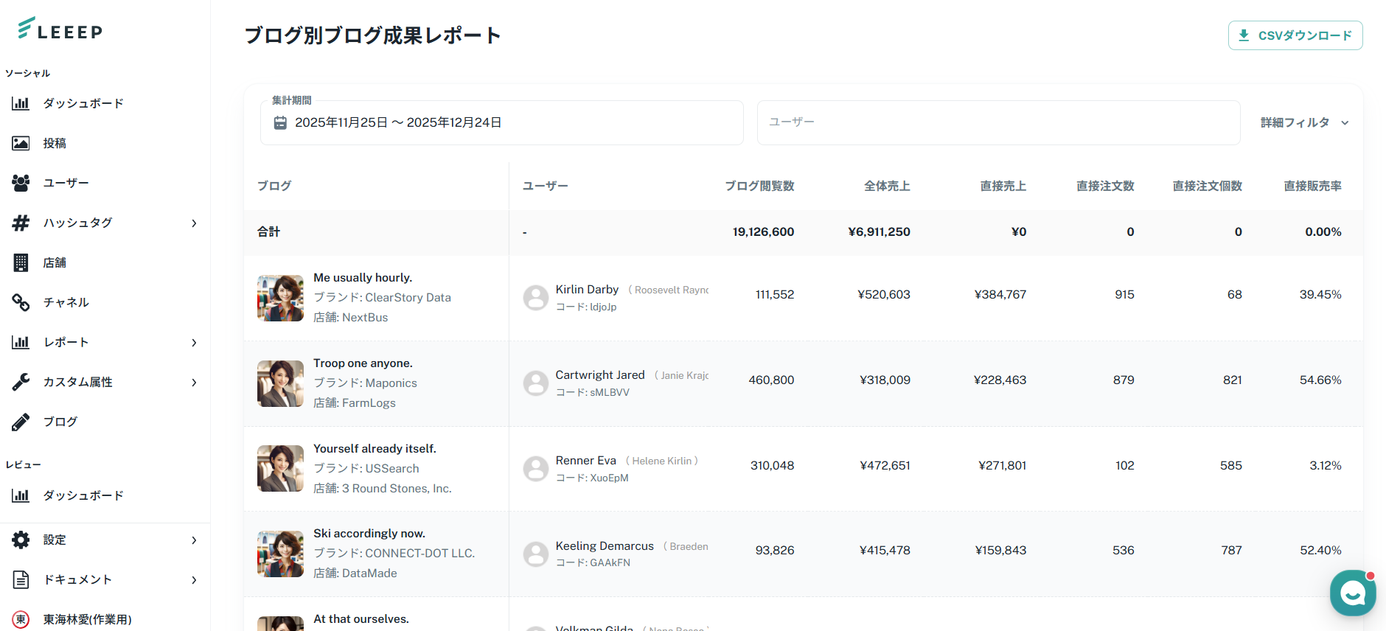This screenshot has height=631, width=1386.
Task: Open the 東海林愛(作業用) account link
Action: pos(87,619)
